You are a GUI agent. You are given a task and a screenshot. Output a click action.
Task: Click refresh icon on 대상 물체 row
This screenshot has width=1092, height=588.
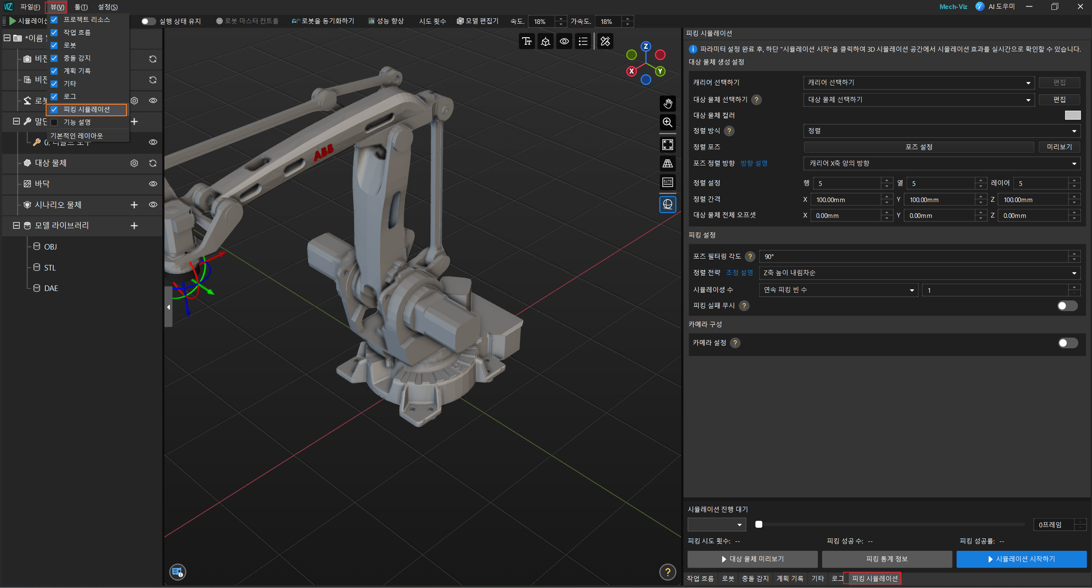(152, 163)
